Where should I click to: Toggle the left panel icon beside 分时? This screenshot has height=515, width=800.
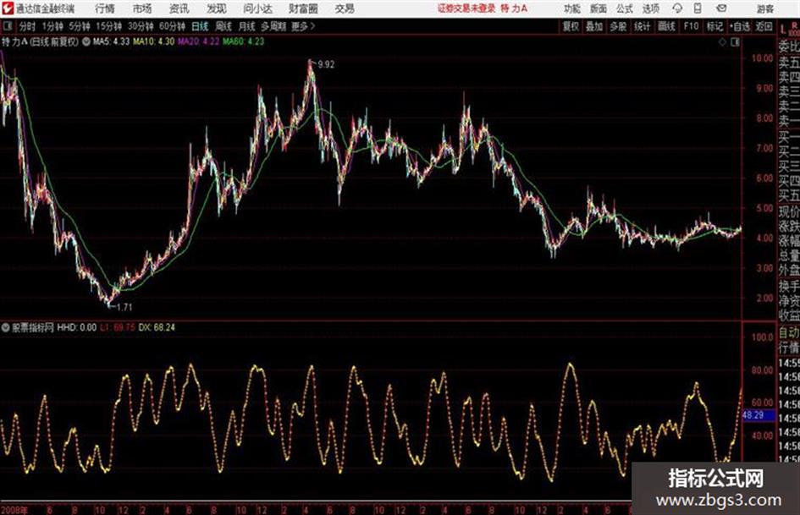coord(8,26)
